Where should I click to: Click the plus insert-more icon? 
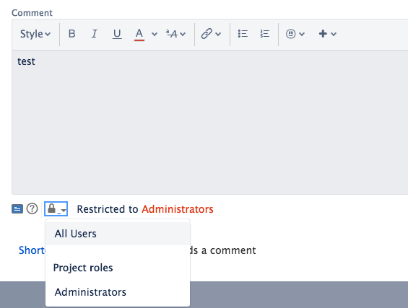click(x=323, y=34)
